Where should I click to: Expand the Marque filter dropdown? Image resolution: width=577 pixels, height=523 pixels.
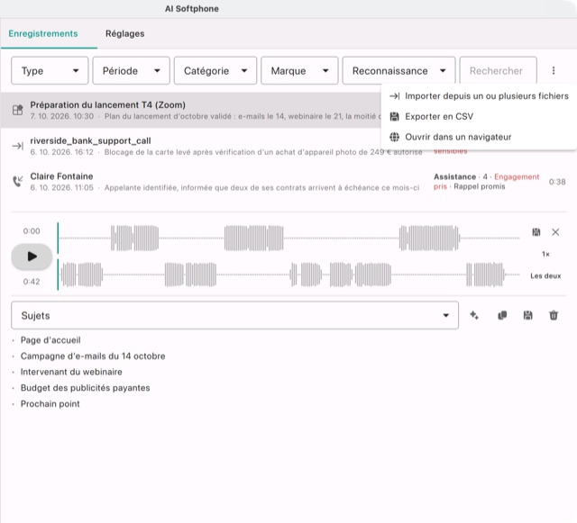[299, 70]
